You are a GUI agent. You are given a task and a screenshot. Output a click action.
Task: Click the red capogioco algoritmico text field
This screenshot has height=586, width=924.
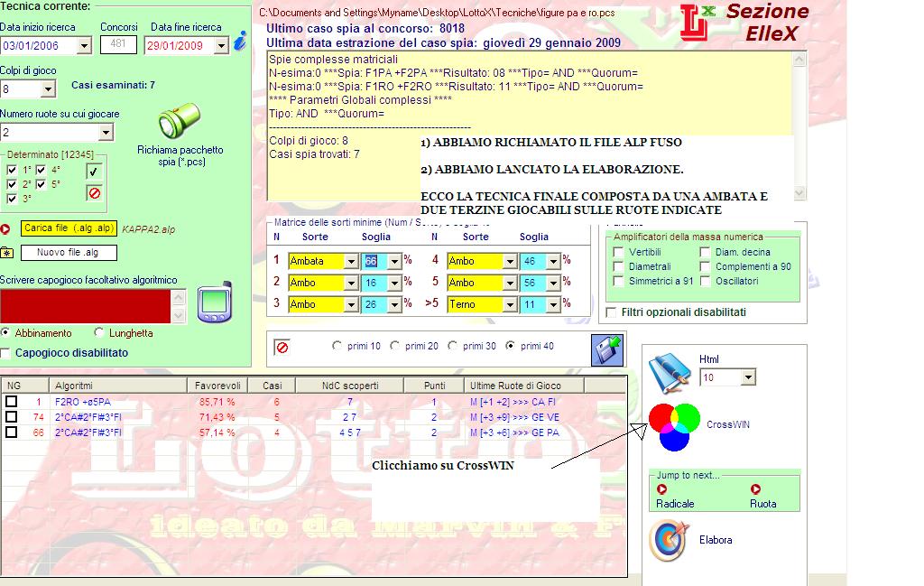86,306
